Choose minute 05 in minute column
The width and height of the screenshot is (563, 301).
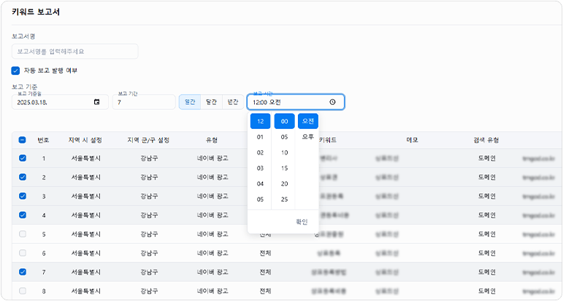tap(284, 137)
